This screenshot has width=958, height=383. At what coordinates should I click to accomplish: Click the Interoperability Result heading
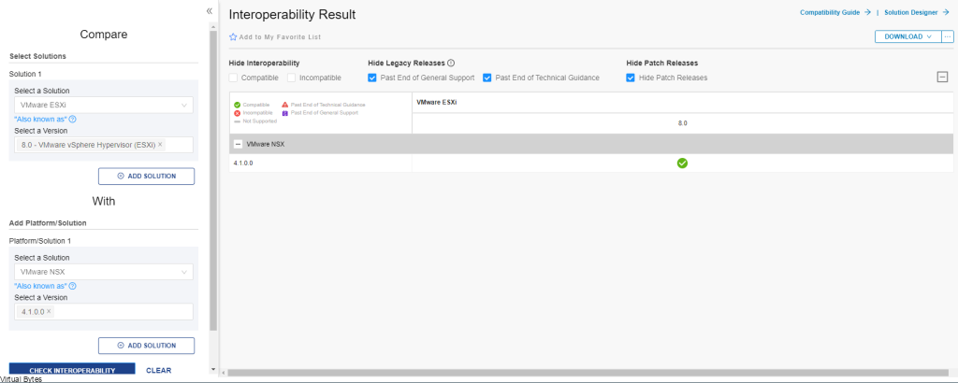click(292, 14)
